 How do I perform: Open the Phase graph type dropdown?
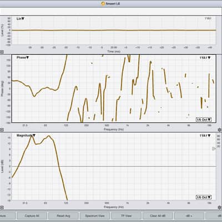23,58
